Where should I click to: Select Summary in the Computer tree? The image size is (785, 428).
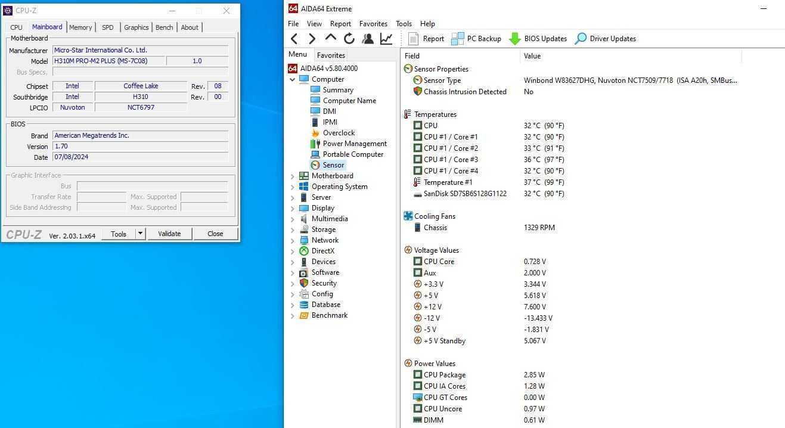(338, 90)
